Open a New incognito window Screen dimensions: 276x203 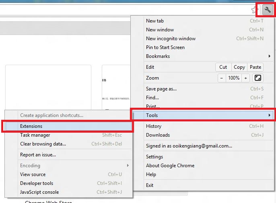171,39
